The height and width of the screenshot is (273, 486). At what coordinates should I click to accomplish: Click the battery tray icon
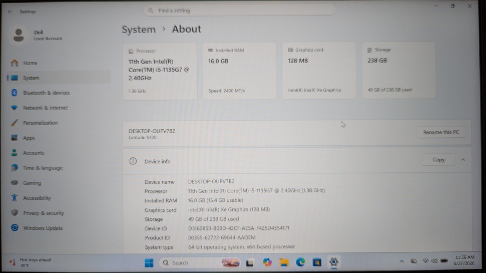444,261
